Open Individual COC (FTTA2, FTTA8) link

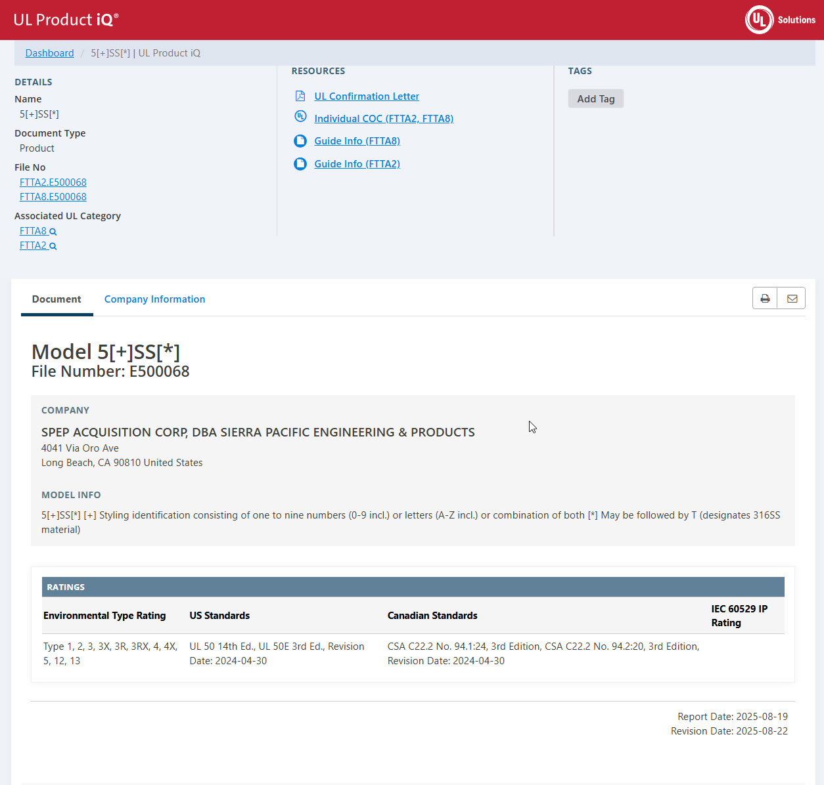(x=384, y=119)
